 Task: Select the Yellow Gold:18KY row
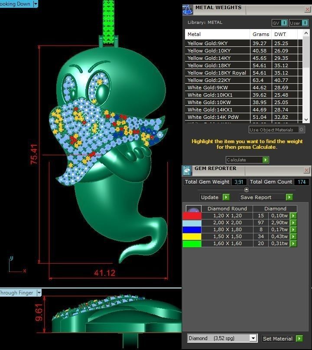(x=244, y=65)
